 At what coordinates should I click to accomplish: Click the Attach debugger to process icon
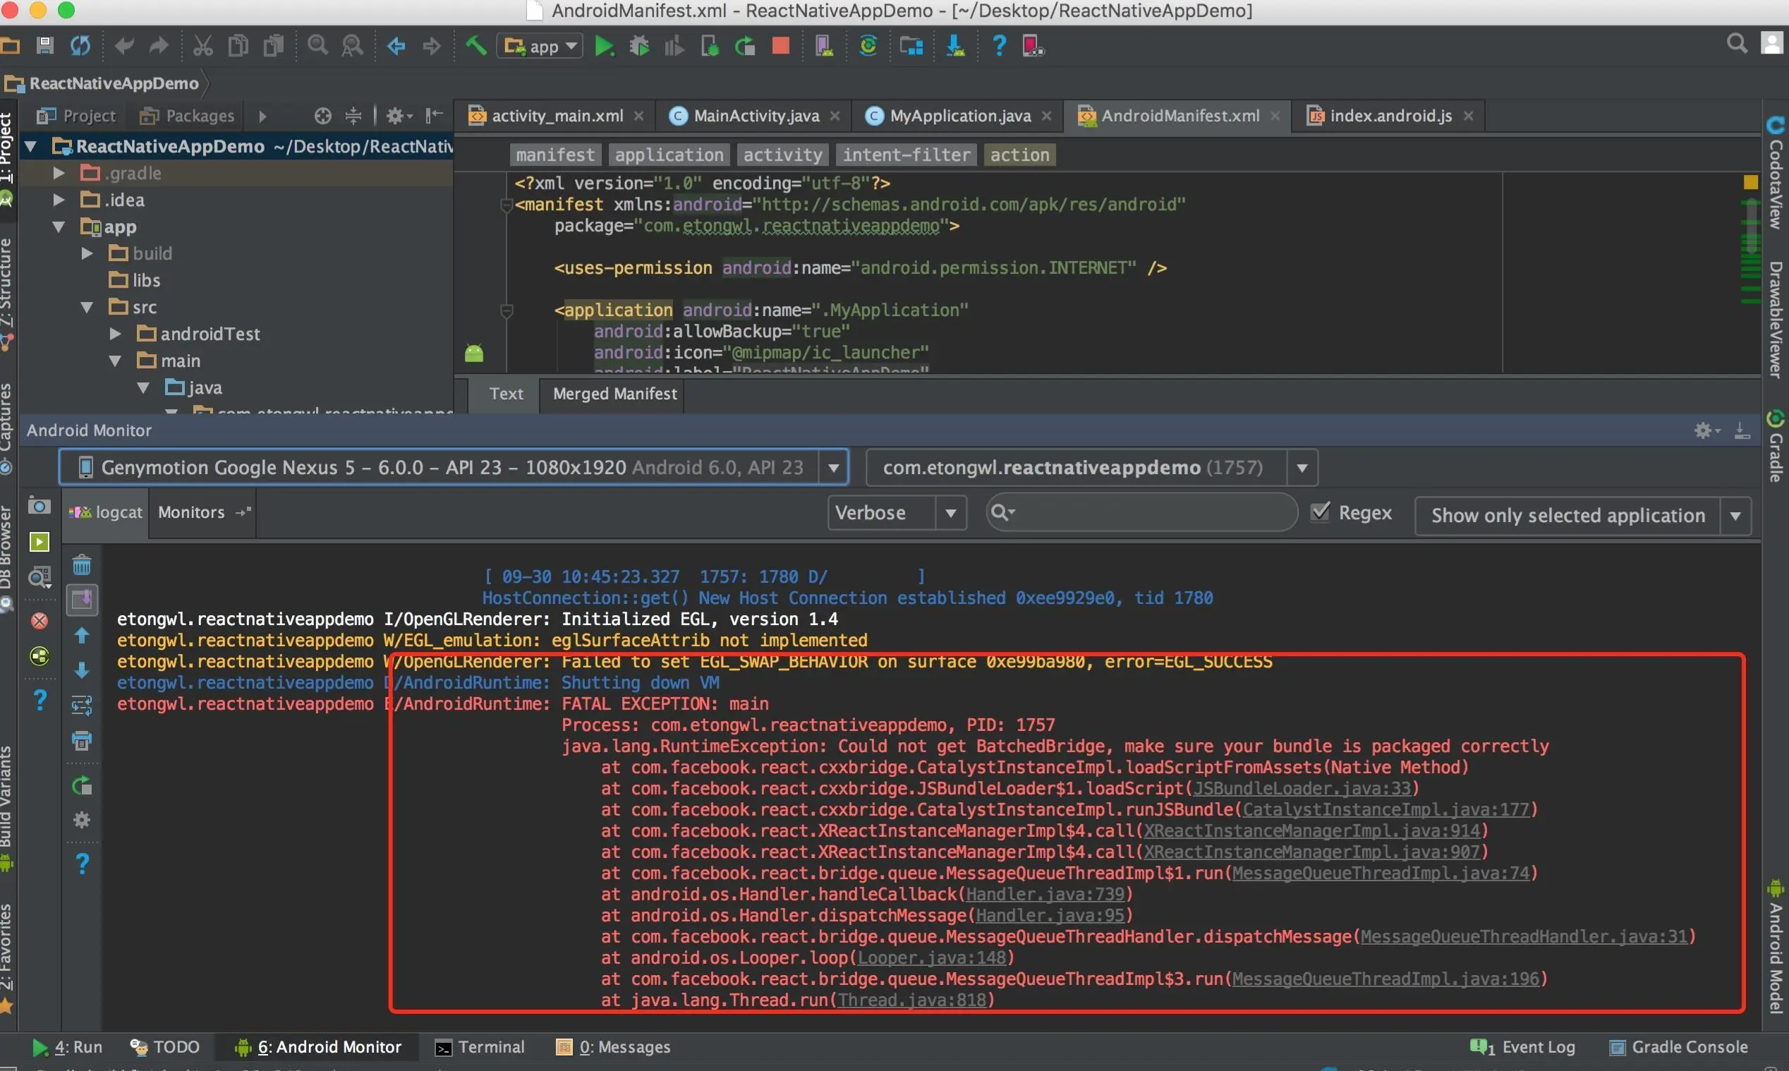(x=710, y=47)
